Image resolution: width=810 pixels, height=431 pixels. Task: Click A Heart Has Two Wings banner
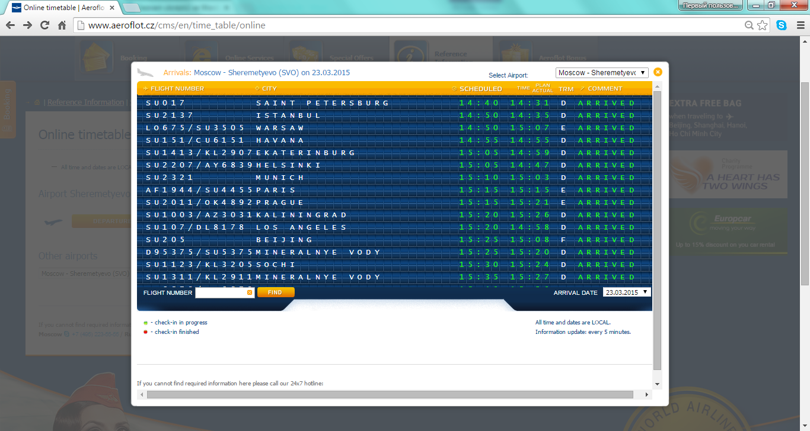(x=728, y=174)
